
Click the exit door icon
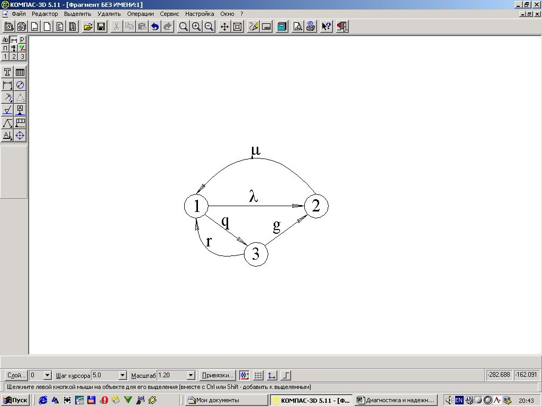tap(342, 26)
